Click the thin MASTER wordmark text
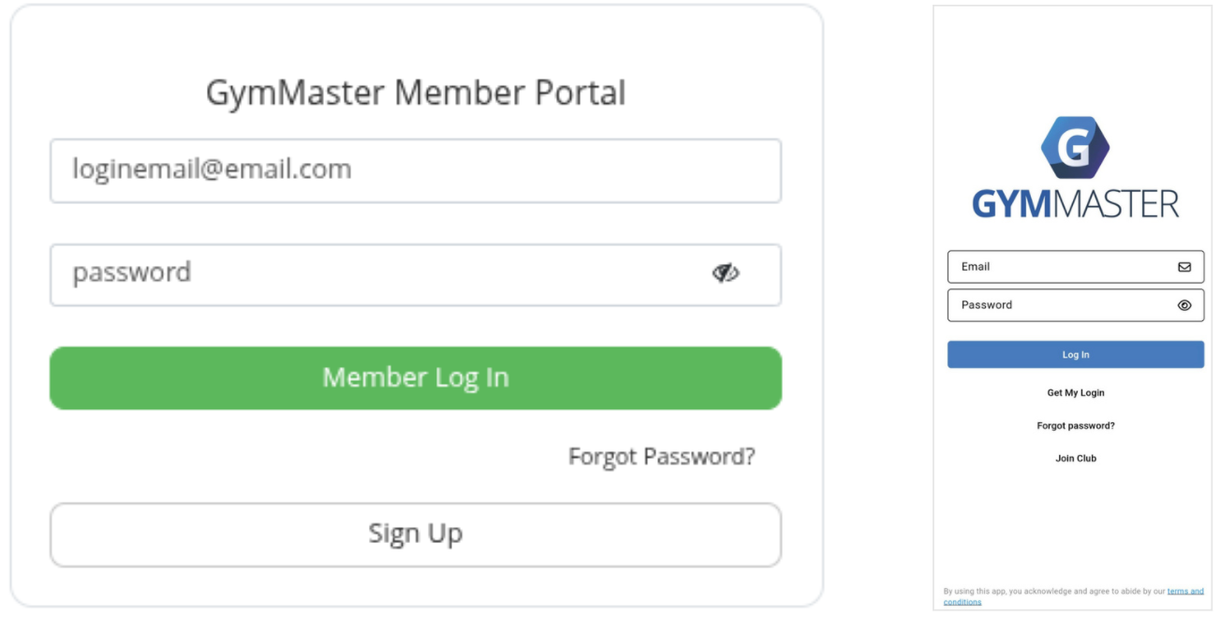 point(1116,204)
